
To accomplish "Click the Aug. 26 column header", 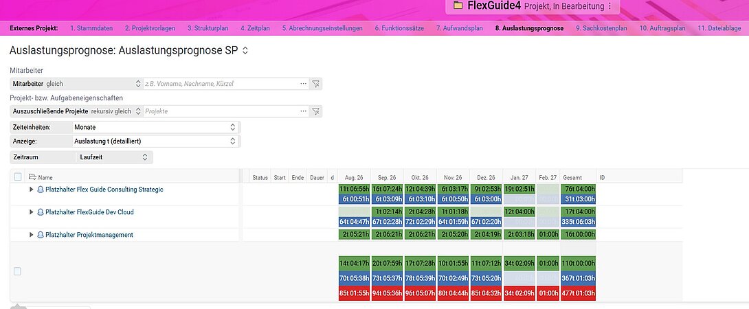I will [354, 177].
